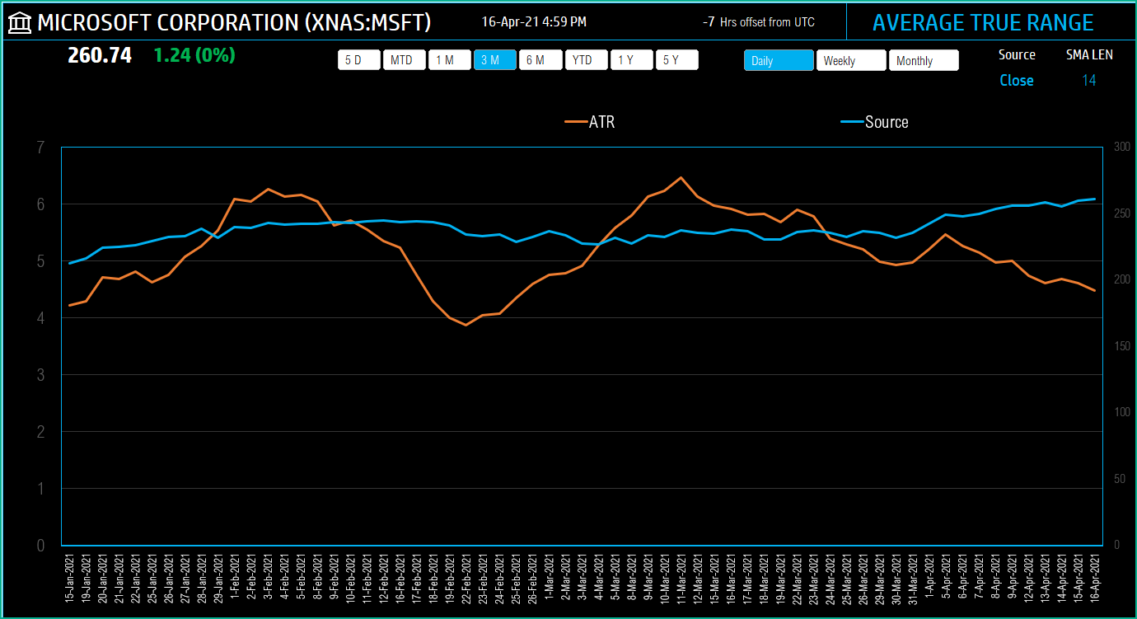1137x619 pixels.
Task: Switch range to 1 Y
Action: pyautogui.click(x=632, y=60)
